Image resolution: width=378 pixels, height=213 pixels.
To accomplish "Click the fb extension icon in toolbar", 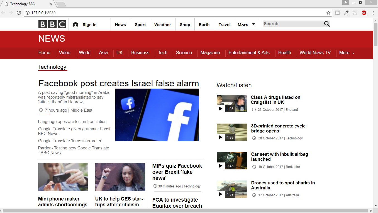I will (x=337, y=13).
